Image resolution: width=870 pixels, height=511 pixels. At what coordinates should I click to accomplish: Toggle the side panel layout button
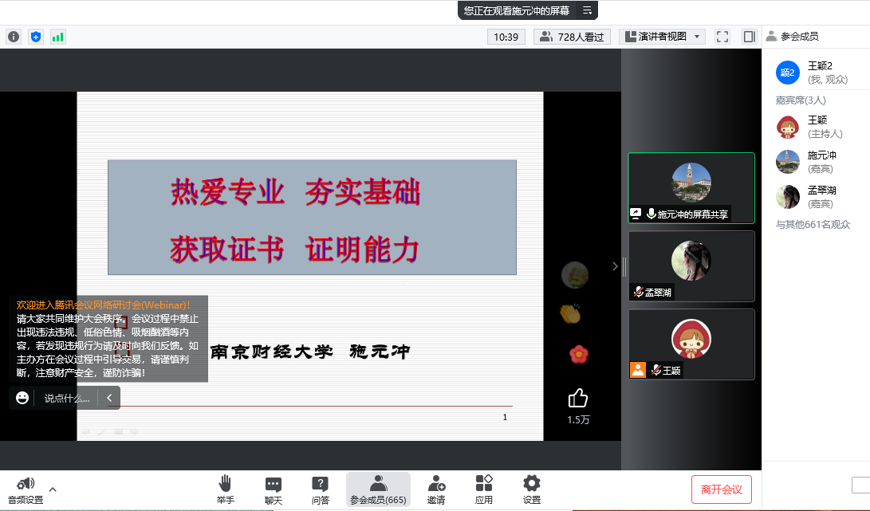[x=749, y=37]
